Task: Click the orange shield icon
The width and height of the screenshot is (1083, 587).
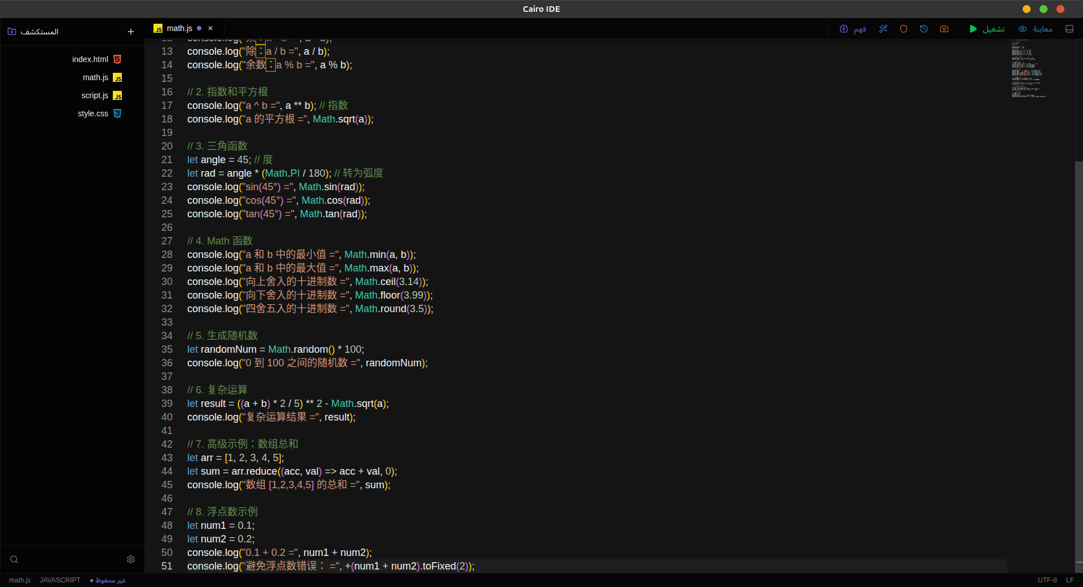Action: (904, 29)
